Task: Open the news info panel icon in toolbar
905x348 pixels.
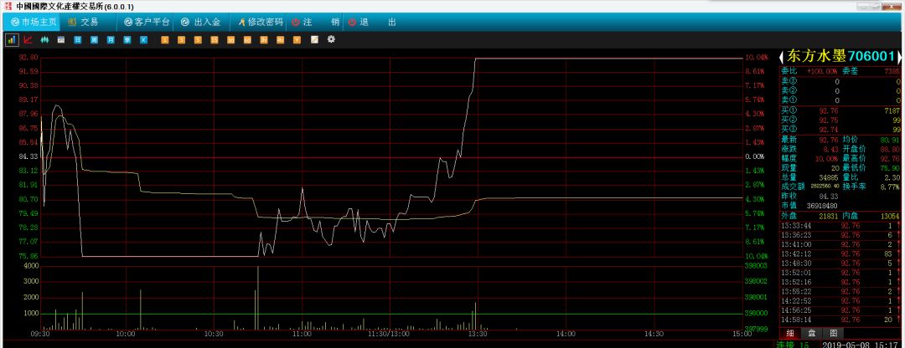Action: (x=60, y=40)
